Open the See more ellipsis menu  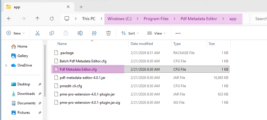pos(178,33)
